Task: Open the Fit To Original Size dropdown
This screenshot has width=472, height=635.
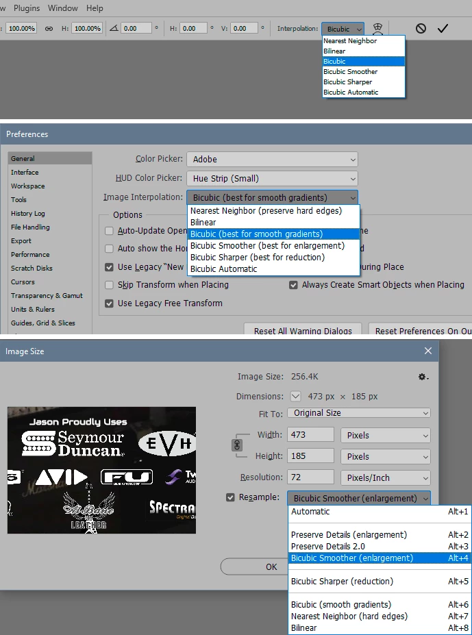Action: click(359, 413)
